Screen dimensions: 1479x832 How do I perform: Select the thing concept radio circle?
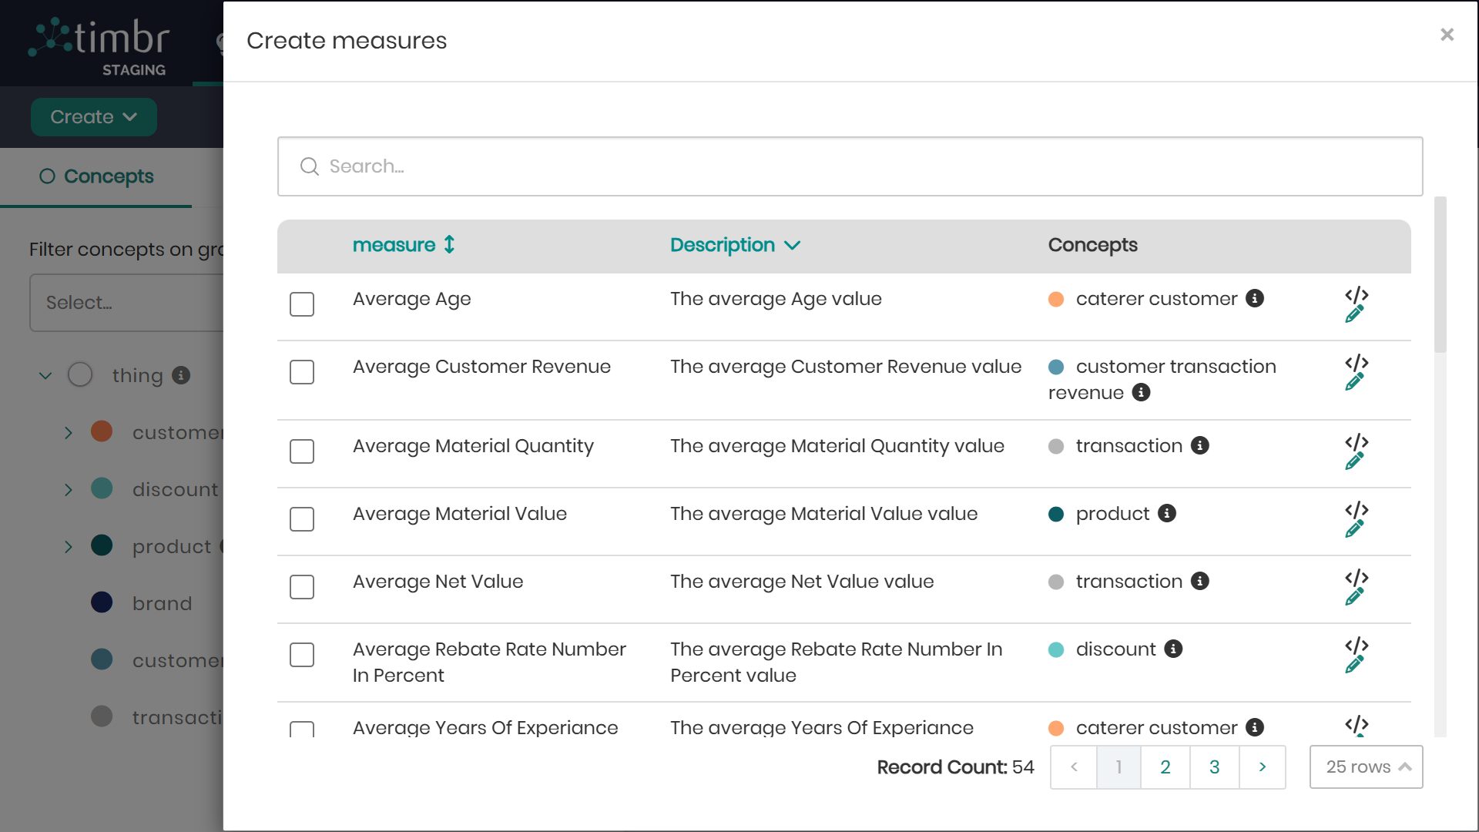[80, 375]
